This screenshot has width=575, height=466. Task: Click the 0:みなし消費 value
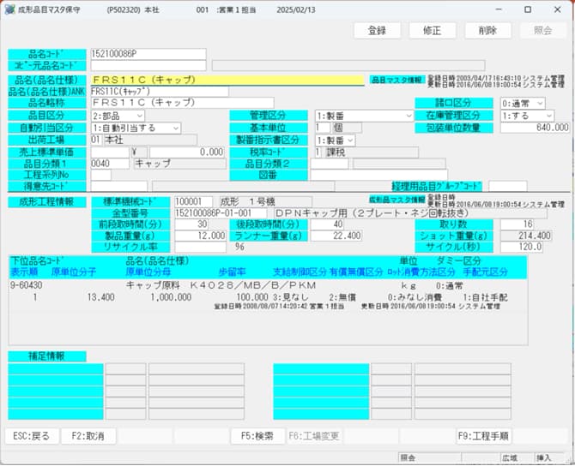click(415, 297)
